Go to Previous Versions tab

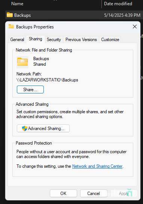81,40
